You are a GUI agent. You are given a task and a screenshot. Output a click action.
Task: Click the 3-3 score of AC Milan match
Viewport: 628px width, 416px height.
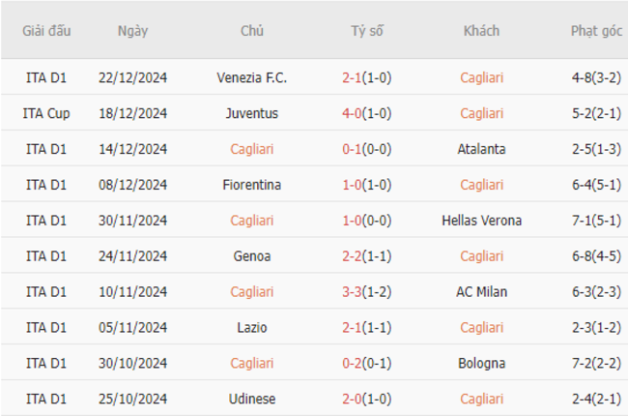click(x=352, y=291)
